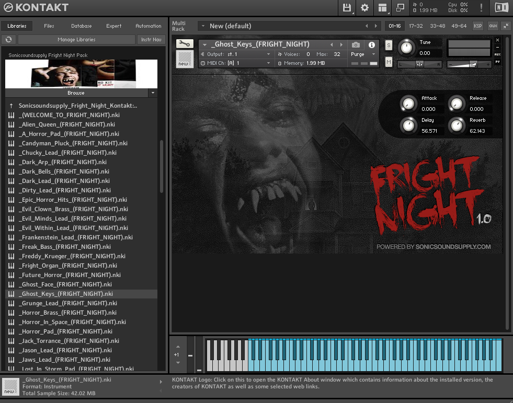Click the Manage Libraries button
The height and width of the screenshot is (403, 513).
click(x=76, y=39)
